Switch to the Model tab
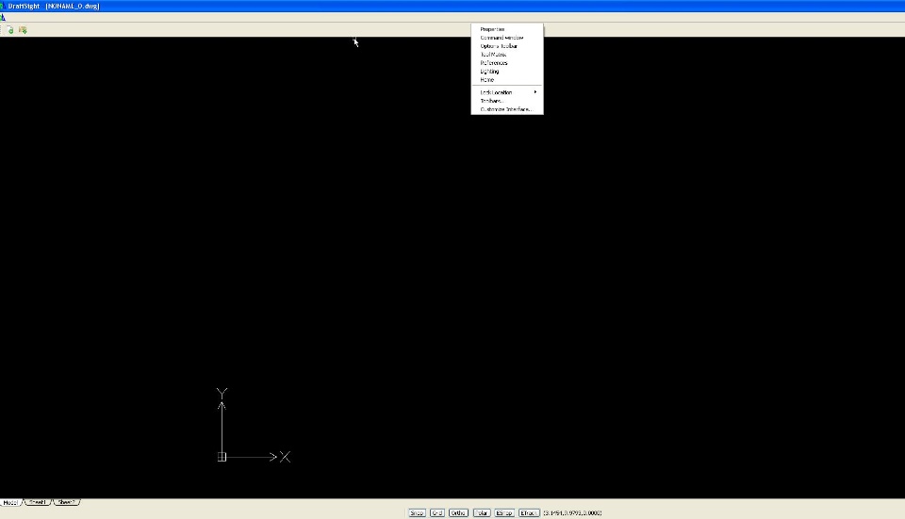 tap(10, 502)
